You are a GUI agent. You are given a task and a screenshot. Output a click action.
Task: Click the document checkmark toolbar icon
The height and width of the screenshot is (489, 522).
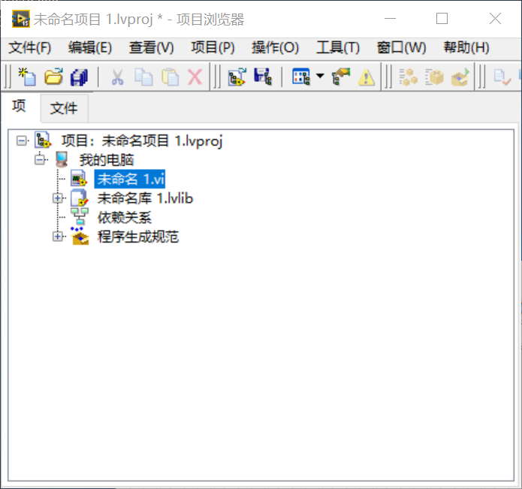coord(502,77)
